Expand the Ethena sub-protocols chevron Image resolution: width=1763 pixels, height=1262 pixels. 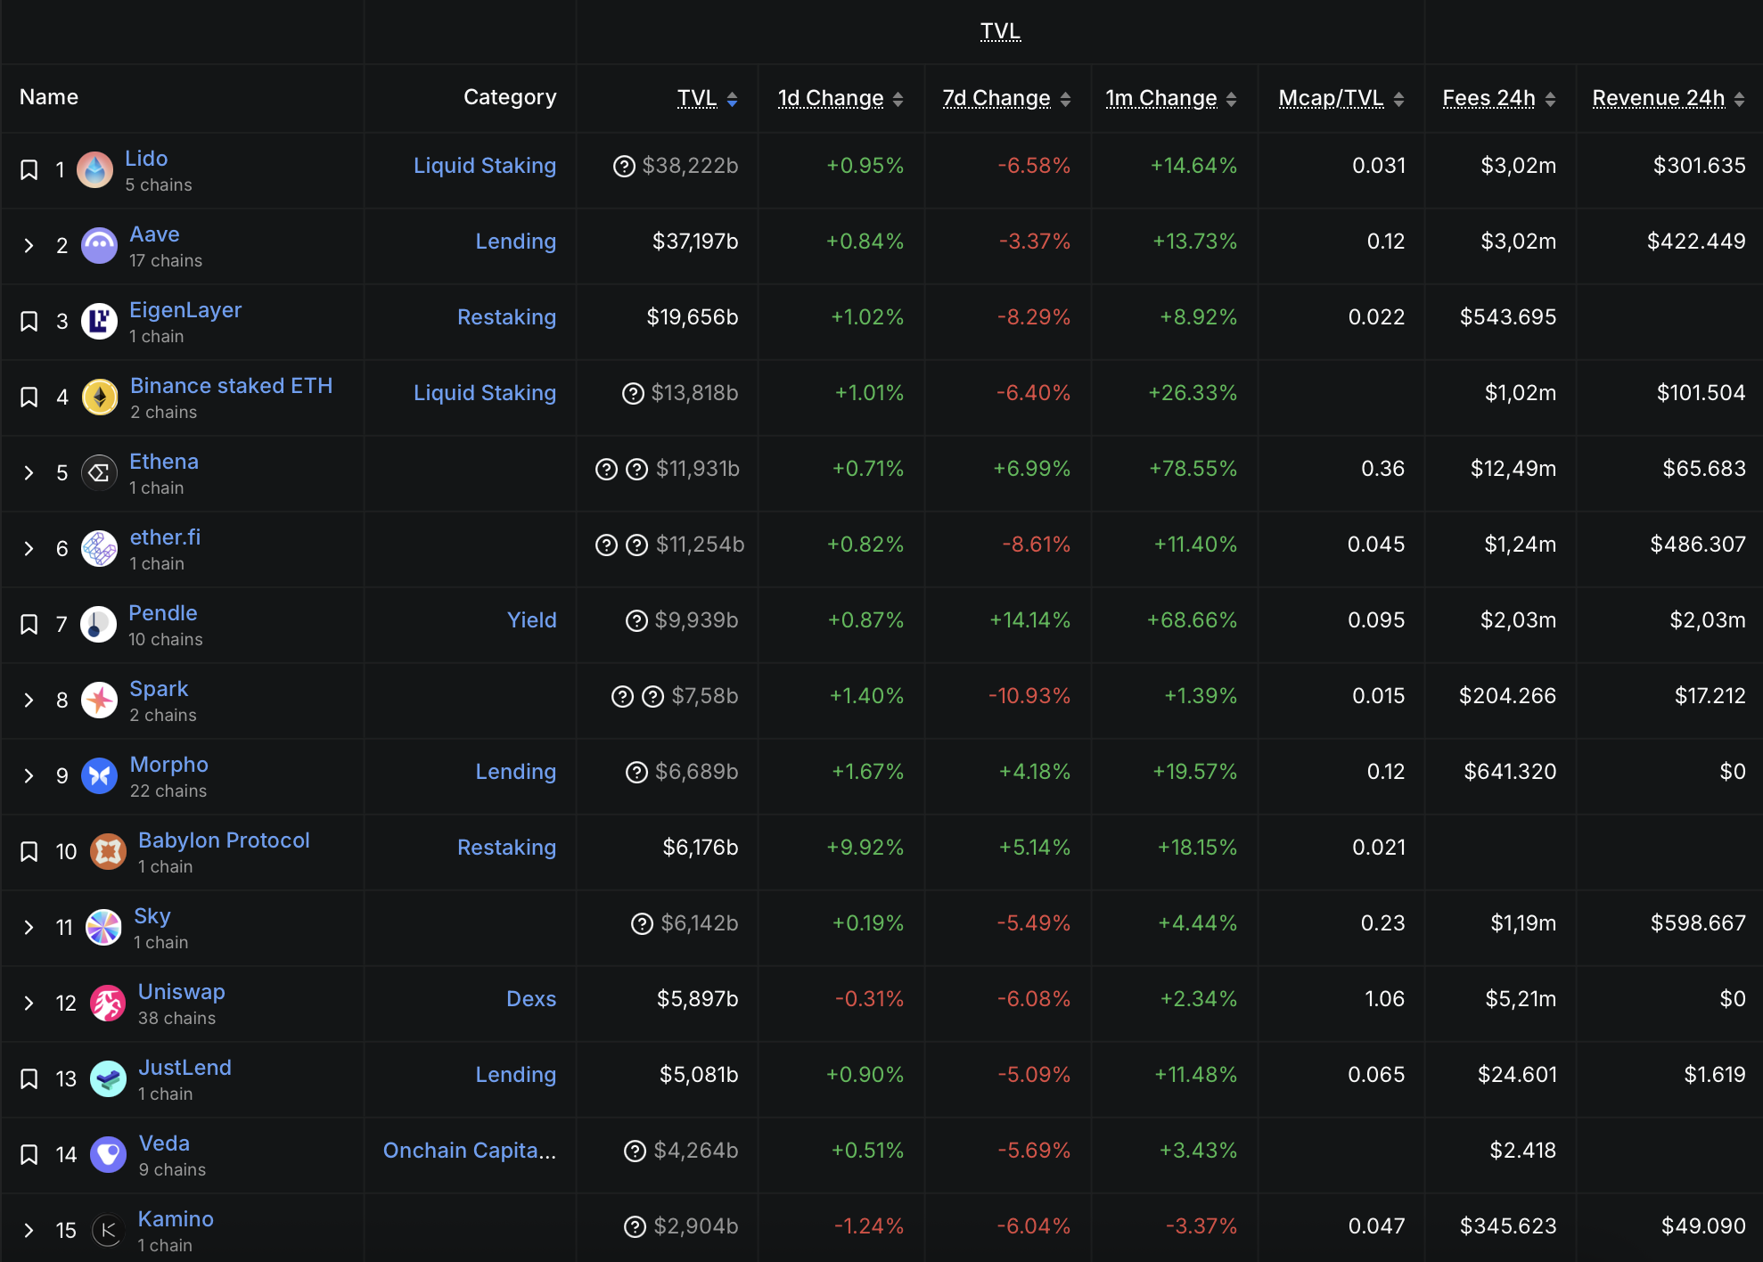[x=29, y=472]
